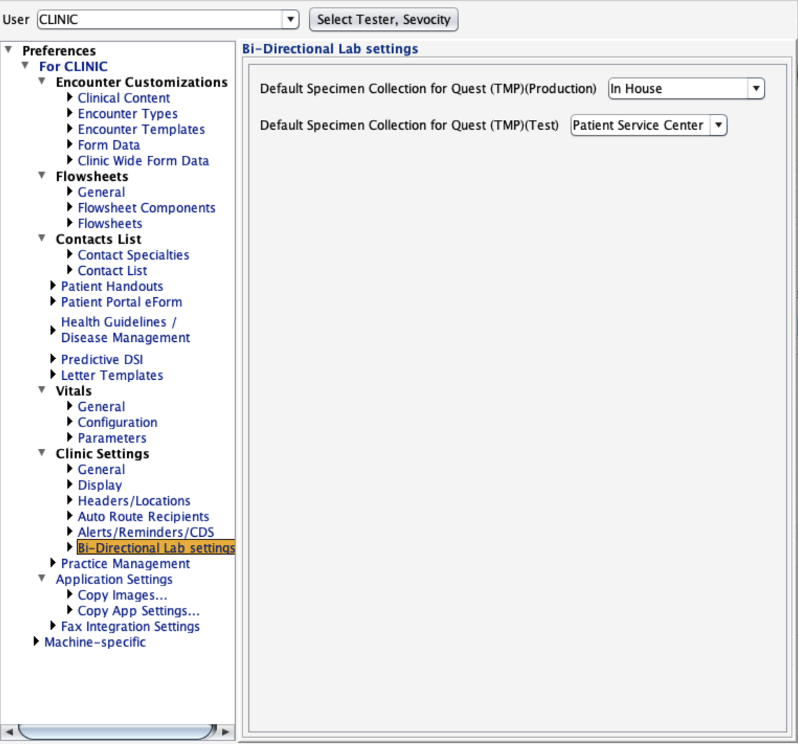
Task: Click Copy App Settings... entry
Action: pos(138,611)
